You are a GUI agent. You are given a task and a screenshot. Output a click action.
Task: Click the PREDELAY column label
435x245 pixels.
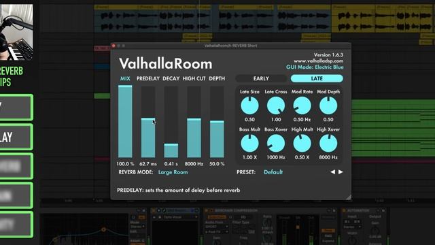point(148,79)
